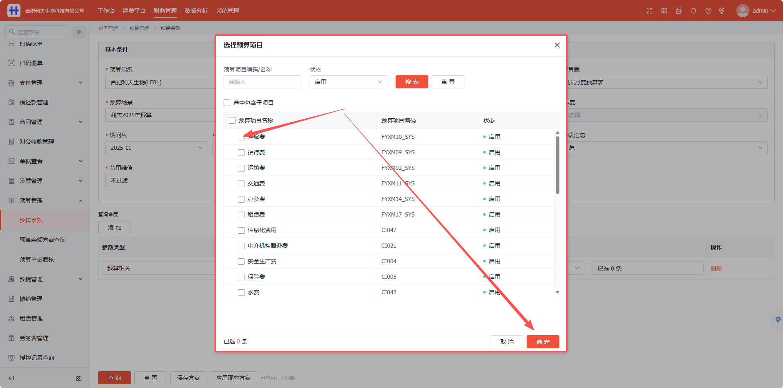Toggle select-all checkbox in 预算项目名称 header
This screenshot has height=388, width=783.
[232, 120]
